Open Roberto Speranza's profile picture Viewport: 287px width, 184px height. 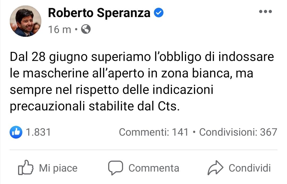[x=26, y=21]
